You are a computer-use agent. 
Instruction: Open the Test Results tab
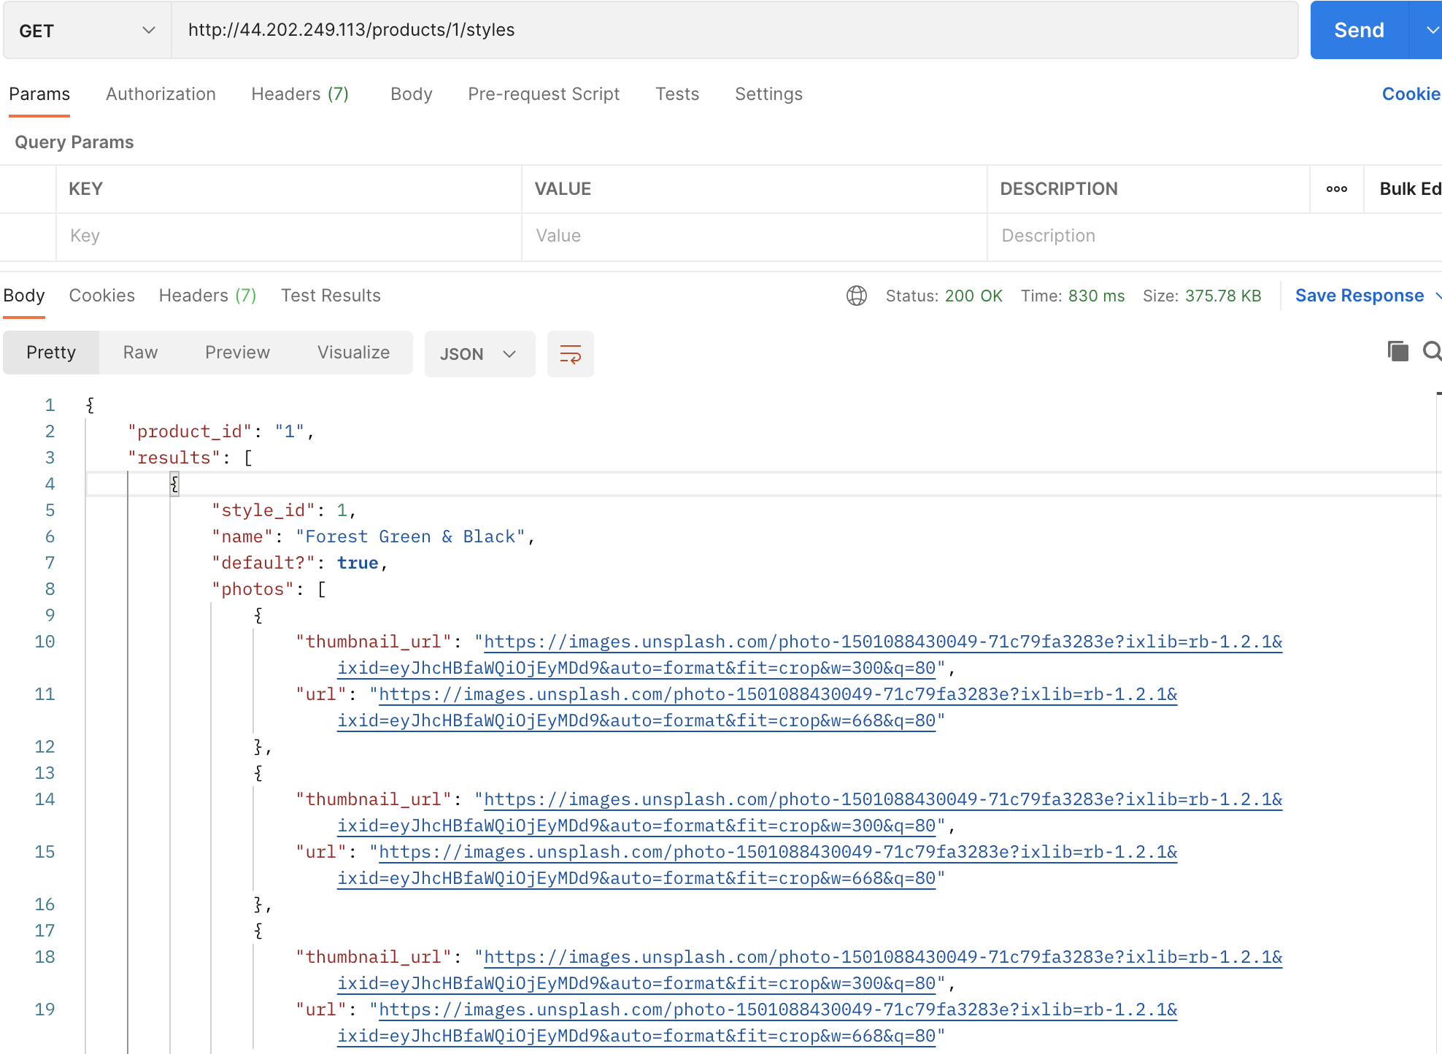(330, 296)
